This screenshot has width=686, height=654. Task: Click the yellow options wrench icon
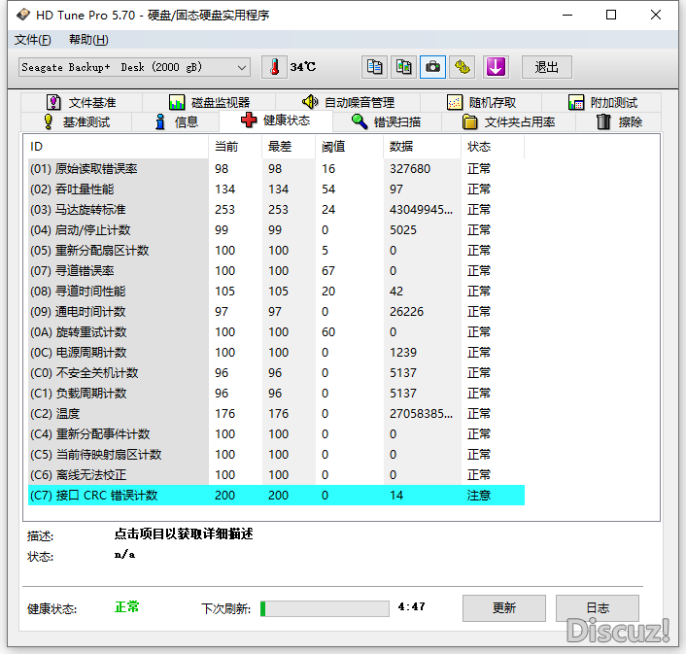[x=463, y=67]
